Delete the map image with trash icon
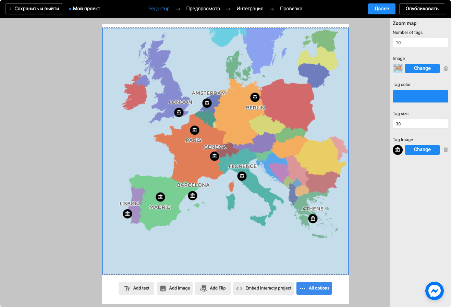This screenshot has width=451, height=307. [446, 69]
